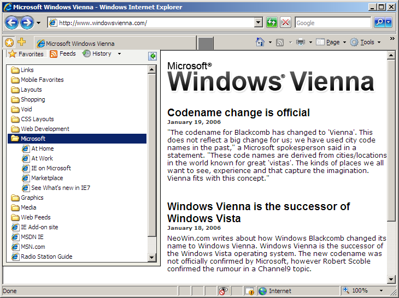Screen dimensions: 399x298
Task: Click the Google search box
Action: (333, 23)
